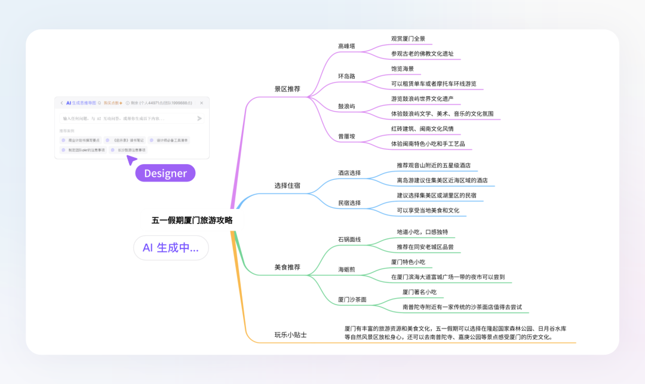Screen dimensions: 645x384
Task: Click the 建议选择集美区或湖里区的民宿 node
Action: coord(437,195)
